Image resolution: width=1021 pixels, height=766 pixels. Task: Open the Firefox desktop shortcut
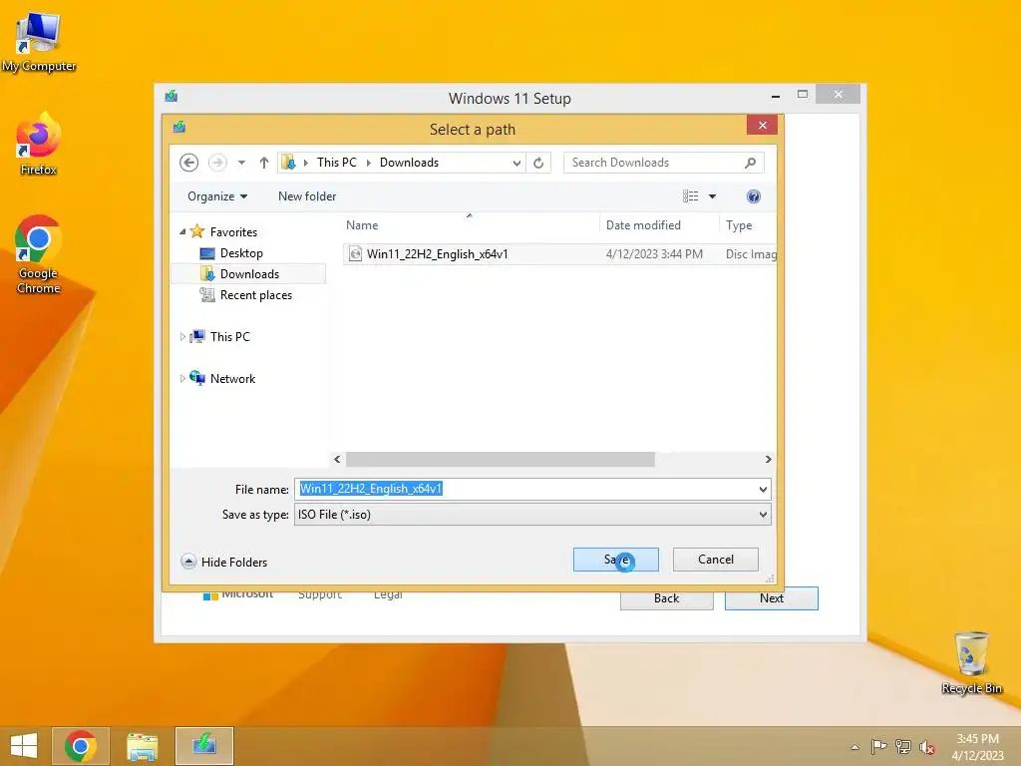[39, 144]
